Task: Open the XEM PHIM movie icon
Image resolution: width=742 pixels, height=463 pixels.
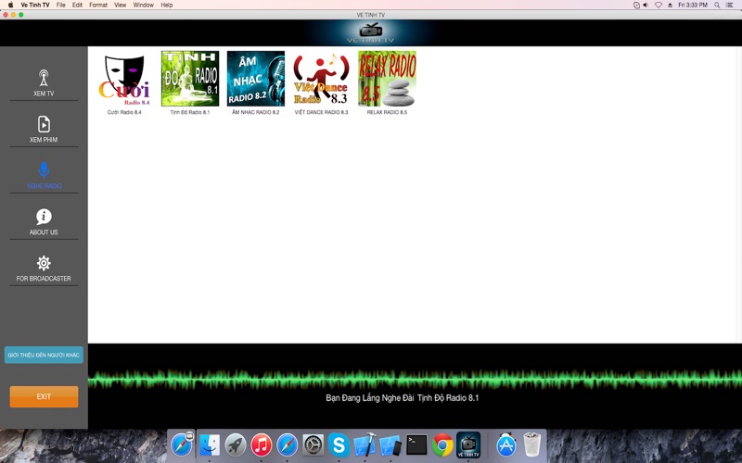Action: 44,124
